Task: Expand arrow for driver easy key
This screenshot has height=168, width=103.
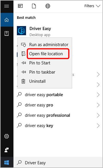Action: point(98,126)
